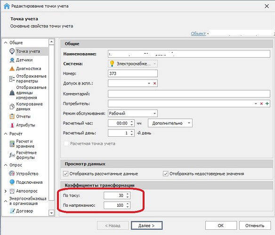
Task: Click the По току spinner arrows
Action: (128, 196)
